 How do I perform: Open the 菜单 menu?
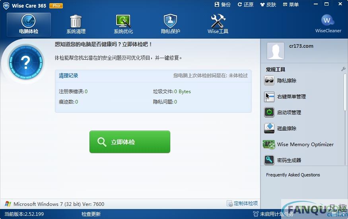[x=291, y=4]
